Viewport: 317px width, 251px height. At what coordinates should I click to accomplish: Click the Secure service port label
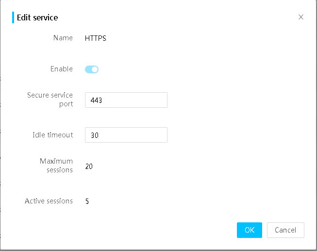coord(50,100)
